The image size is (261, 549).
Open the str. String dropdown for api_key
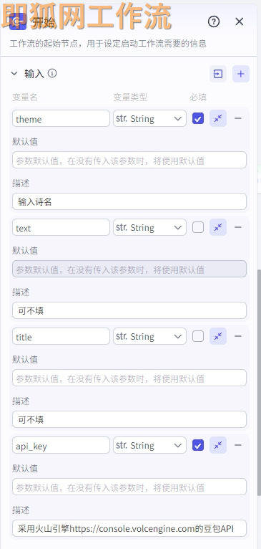[149, 445]
